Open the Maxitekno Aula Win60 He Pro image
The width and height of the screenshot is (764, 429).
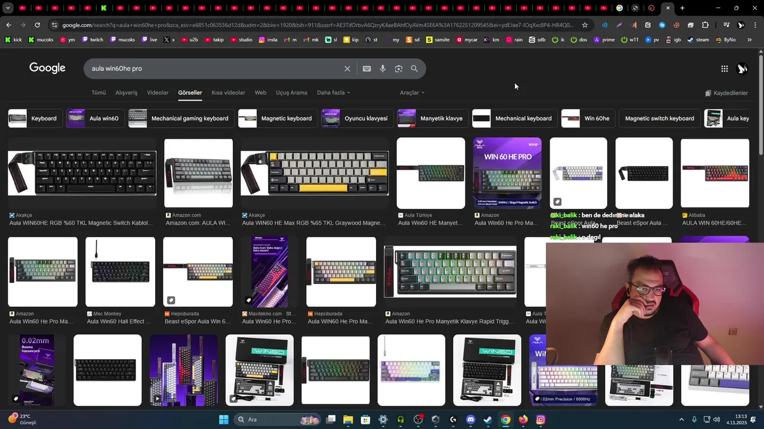pos(269,272)
